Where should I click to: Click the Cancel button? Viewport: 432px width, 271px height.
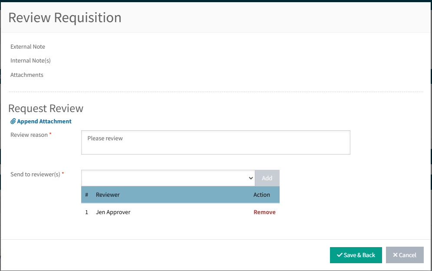405,255
